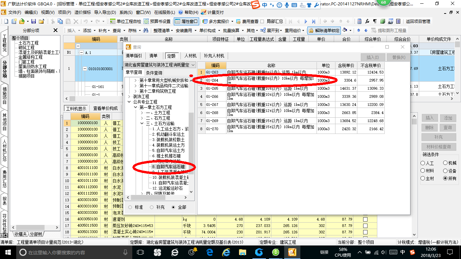Collapse the 三、土石方运输 tree node
Image resolution: width=461 pixels, height=259 pixels.
click(x=142, y=123)
